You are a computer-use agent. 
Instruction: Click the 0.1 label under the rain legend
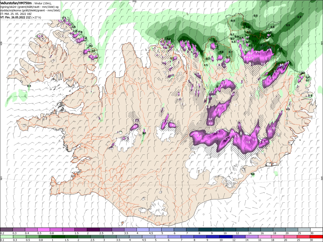[x=2, y=240]
